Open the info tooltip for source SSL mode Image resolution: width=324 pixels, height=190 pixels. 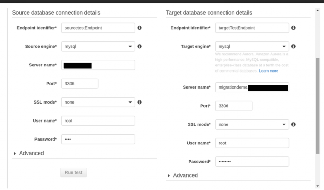[139, 102]
